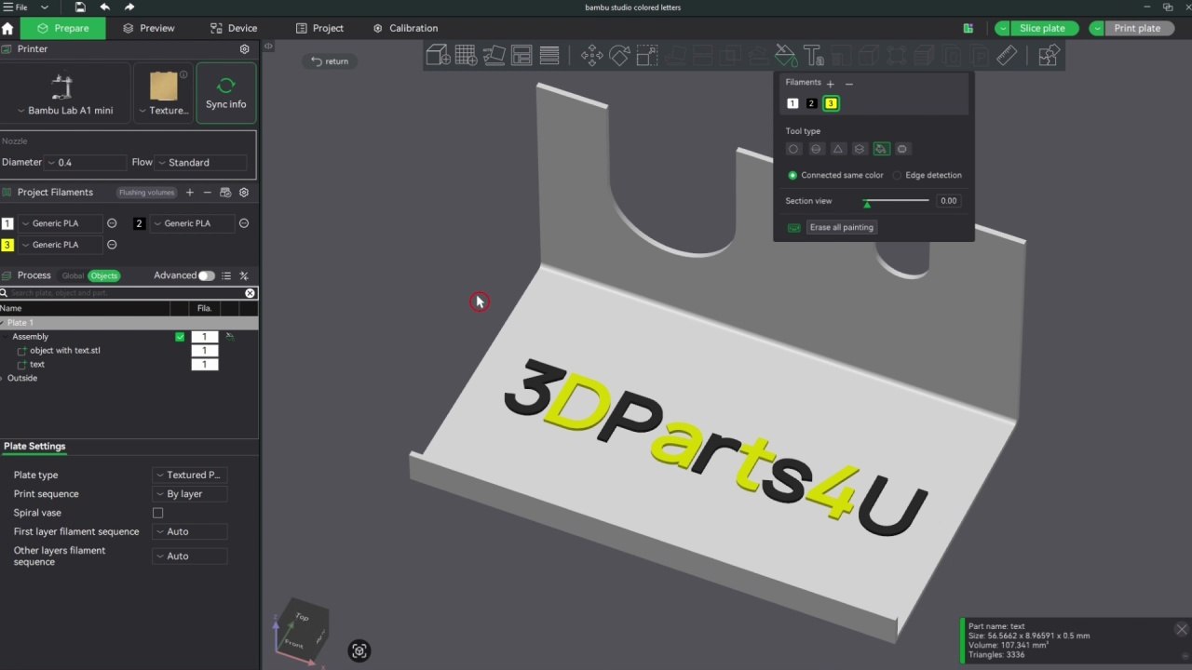Click the Arrange all objects icon
1192x670 pixels.
point(521,56)
